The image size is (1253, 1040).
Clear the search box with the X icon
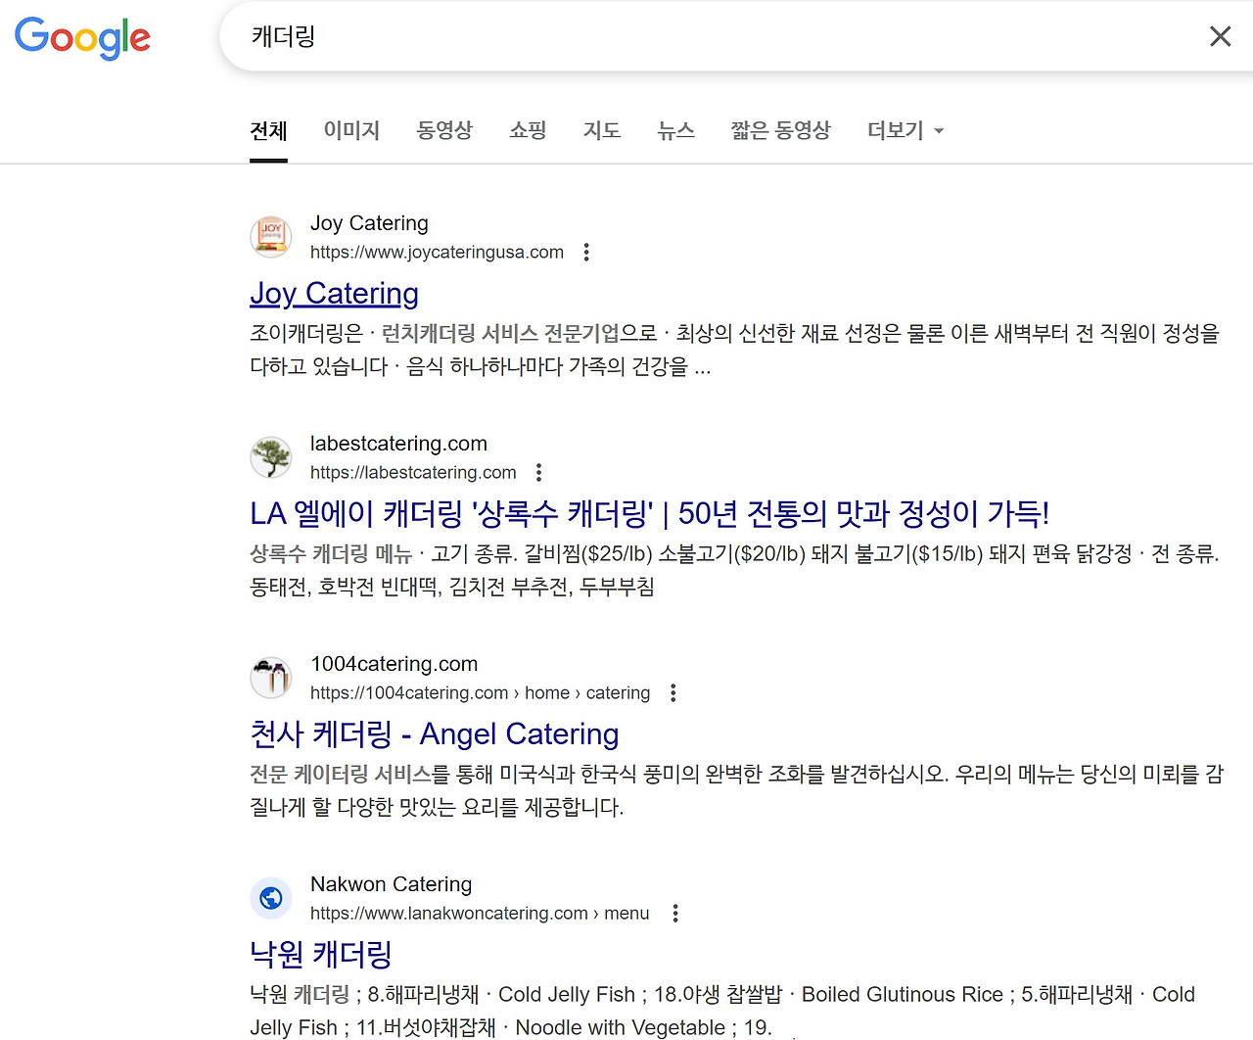tap(1220, 36)
